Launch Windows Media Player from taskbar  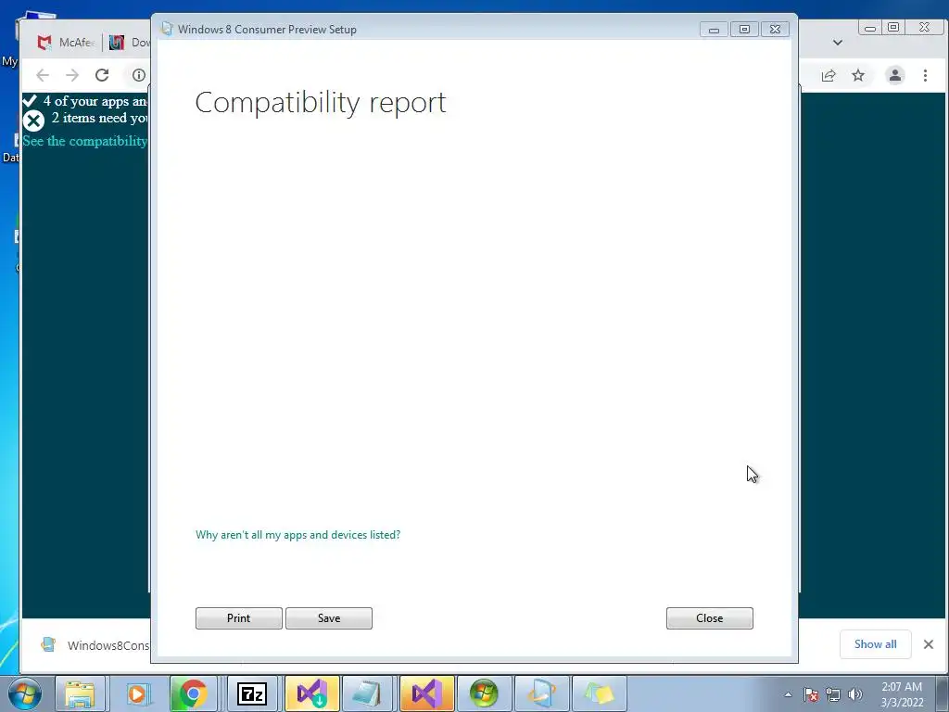coord(137,693)
